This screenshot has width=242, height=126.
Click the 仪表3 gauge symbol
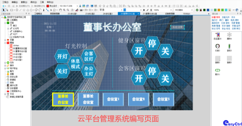217,47
